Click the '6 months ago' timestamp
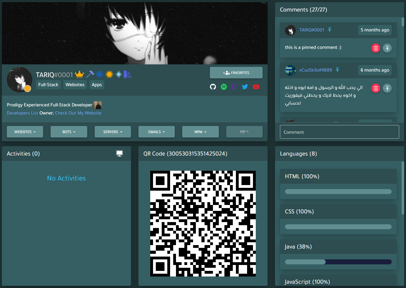This screenshot has height=288, width=406. pyautogui.click(x=375, y=70)
